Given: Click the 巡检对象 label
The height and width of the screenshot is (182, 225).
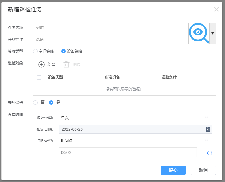Looking at the screenshot, I should click(16, 63).
